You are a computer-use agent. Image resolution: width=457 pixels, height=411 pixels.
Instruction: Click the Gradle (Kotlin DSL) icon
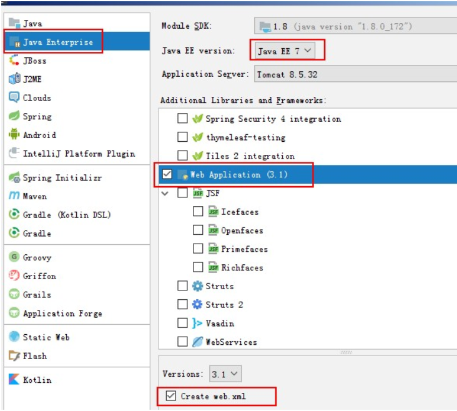coord(14,214)
